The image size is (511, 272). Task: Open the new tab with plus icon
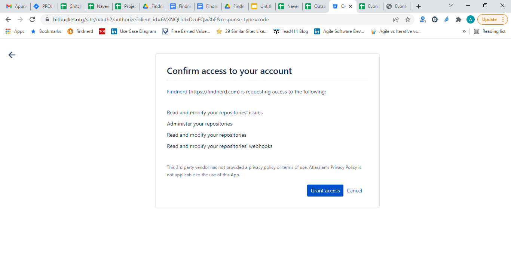pyautogui.click(x=419, y=6)
